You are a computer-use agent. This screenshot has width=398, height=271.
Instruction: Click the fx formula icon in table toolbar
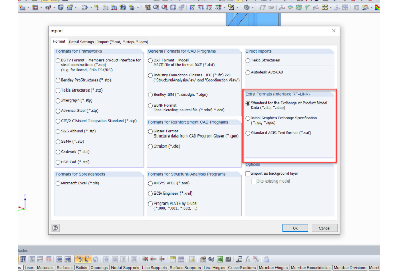tap(248, 259)
